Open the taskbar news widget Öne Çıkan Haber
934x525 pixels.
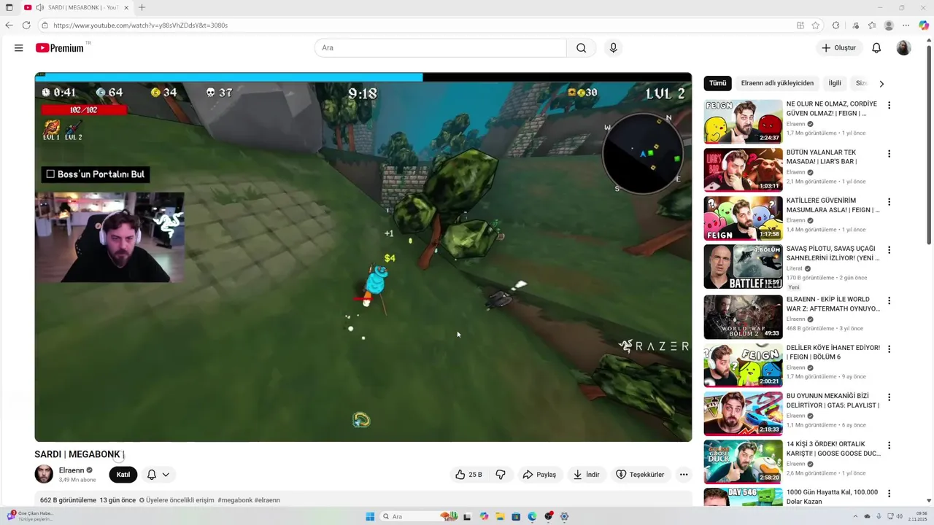coord(29,516)
